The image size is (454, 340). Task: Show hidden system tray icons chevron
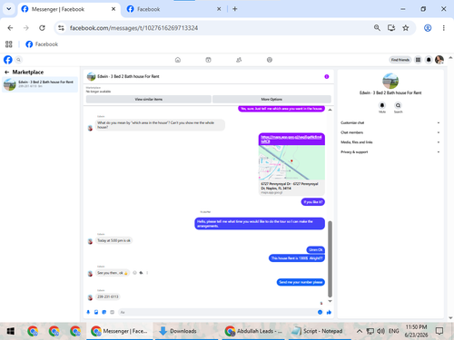pos(360,331)
